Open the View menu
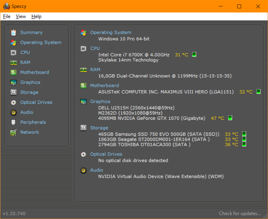Image resolution: width=268 pixels, height=219 pixels. [x=21, y=17]
